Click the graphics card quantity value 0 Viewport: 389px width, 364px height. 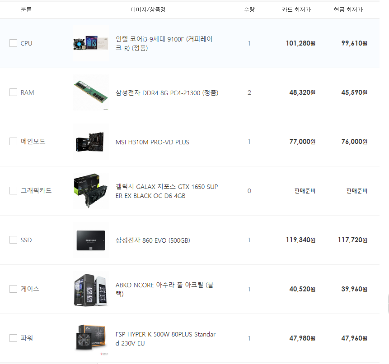click(x=249, y=191)
